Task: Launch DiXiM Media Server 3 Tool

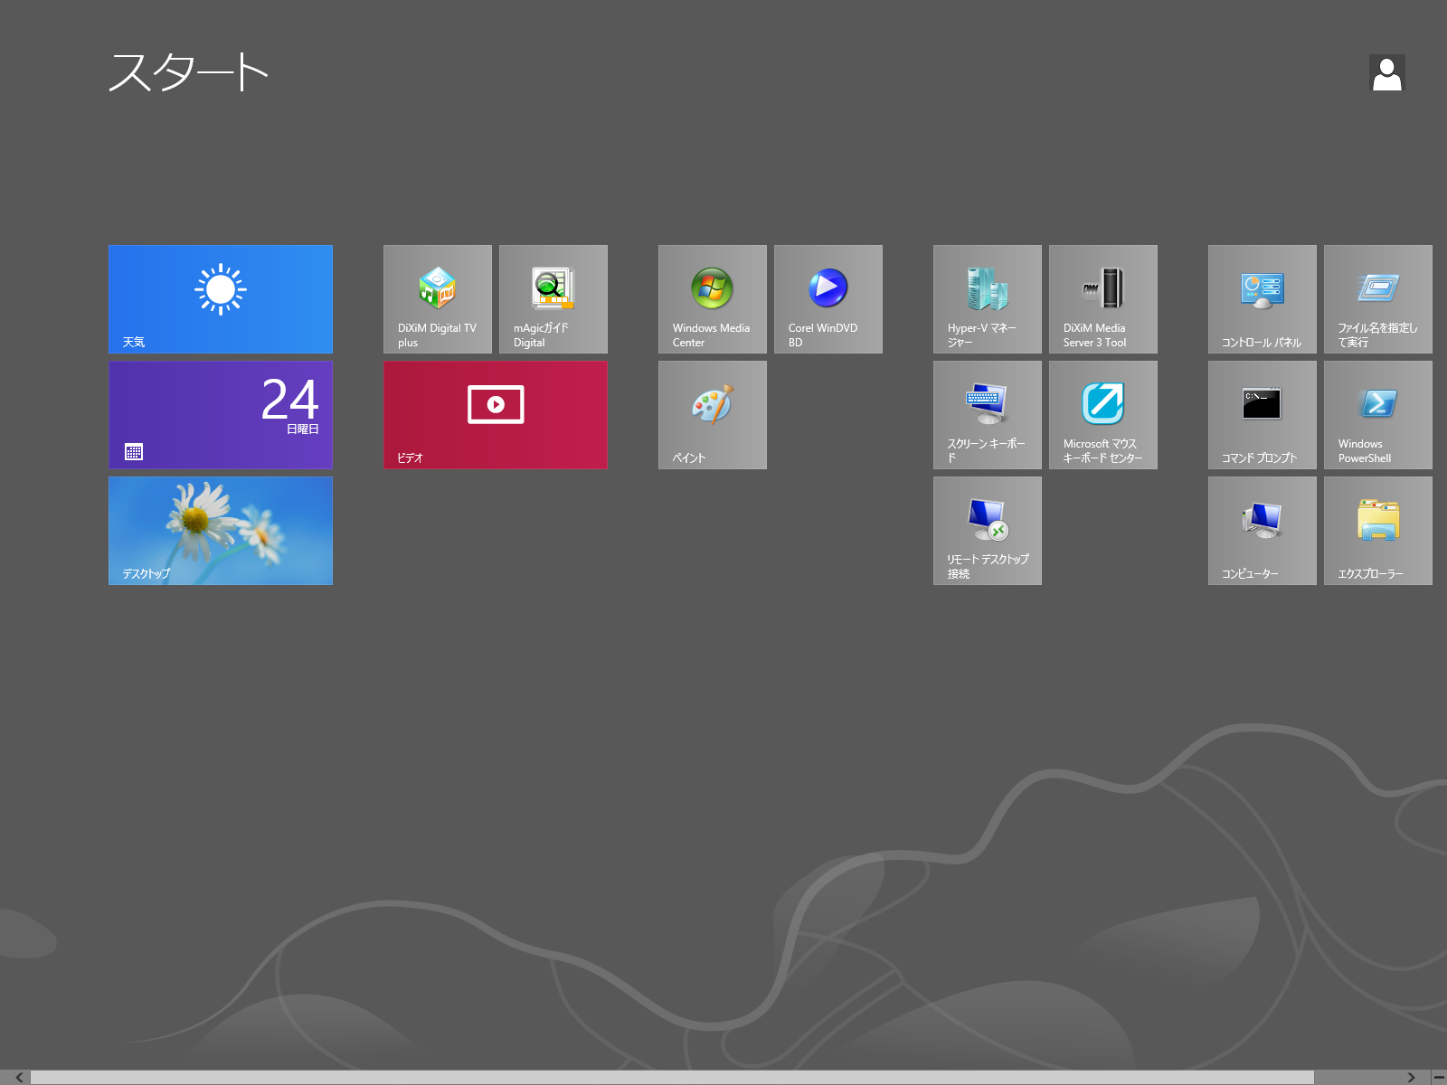Action: click(1102, 299)
